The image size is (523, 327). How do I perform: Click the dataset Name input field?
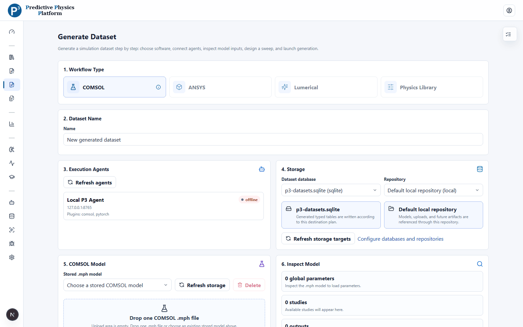(x=273, y=140)
